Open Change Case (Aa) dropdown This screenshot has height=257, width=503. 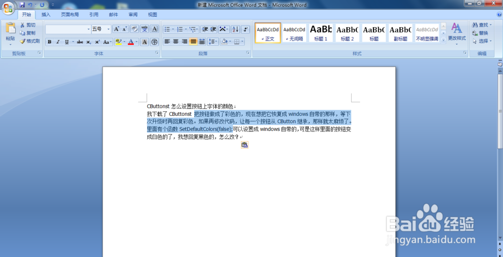point(108,42)
